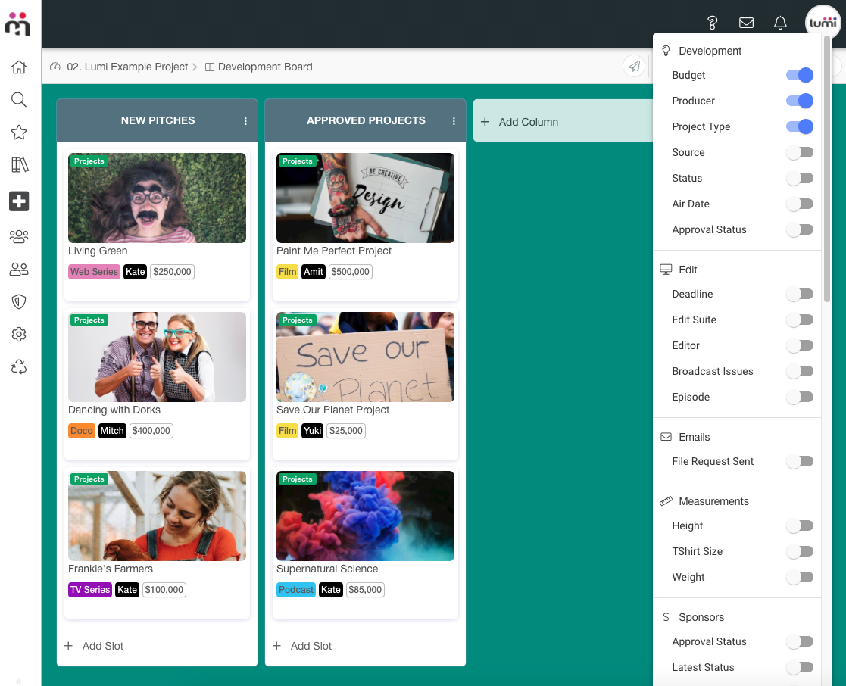Open New Pitches column options menu
Viewport: 846px width, 686px height.
click(245, 121)
